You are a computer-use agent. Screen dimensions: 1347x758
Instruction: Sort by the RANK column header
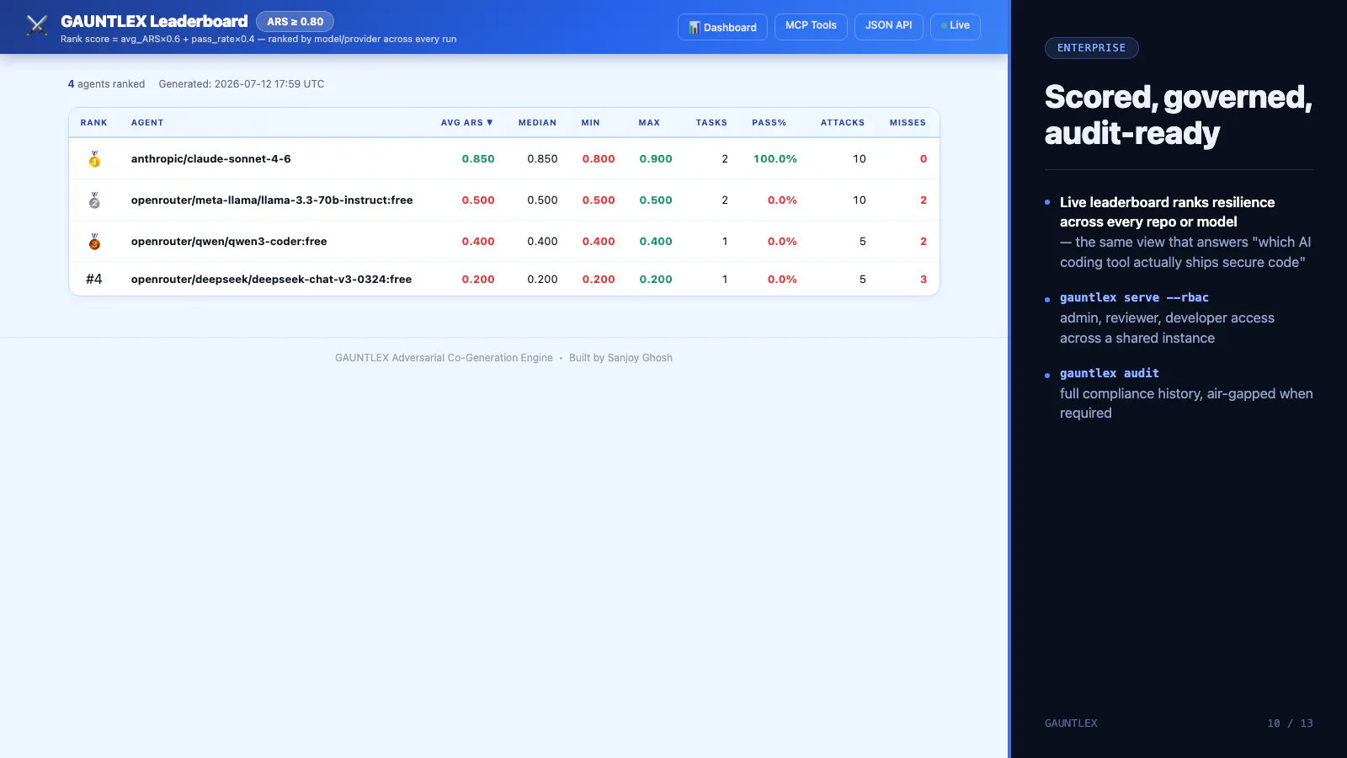click(94, 123)
